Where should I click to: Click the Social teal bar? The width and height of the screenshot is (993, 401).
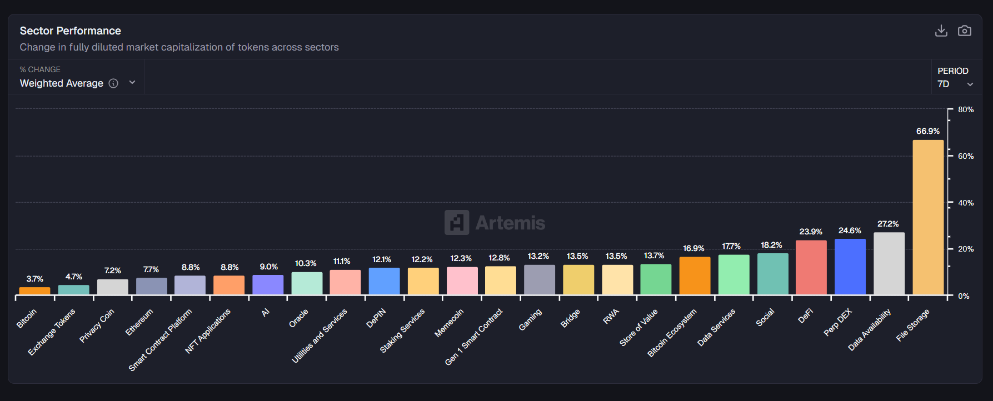click(x=772, y=274)
